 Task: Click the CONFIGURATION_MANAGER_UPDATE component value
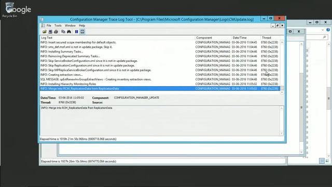(136, 98)
